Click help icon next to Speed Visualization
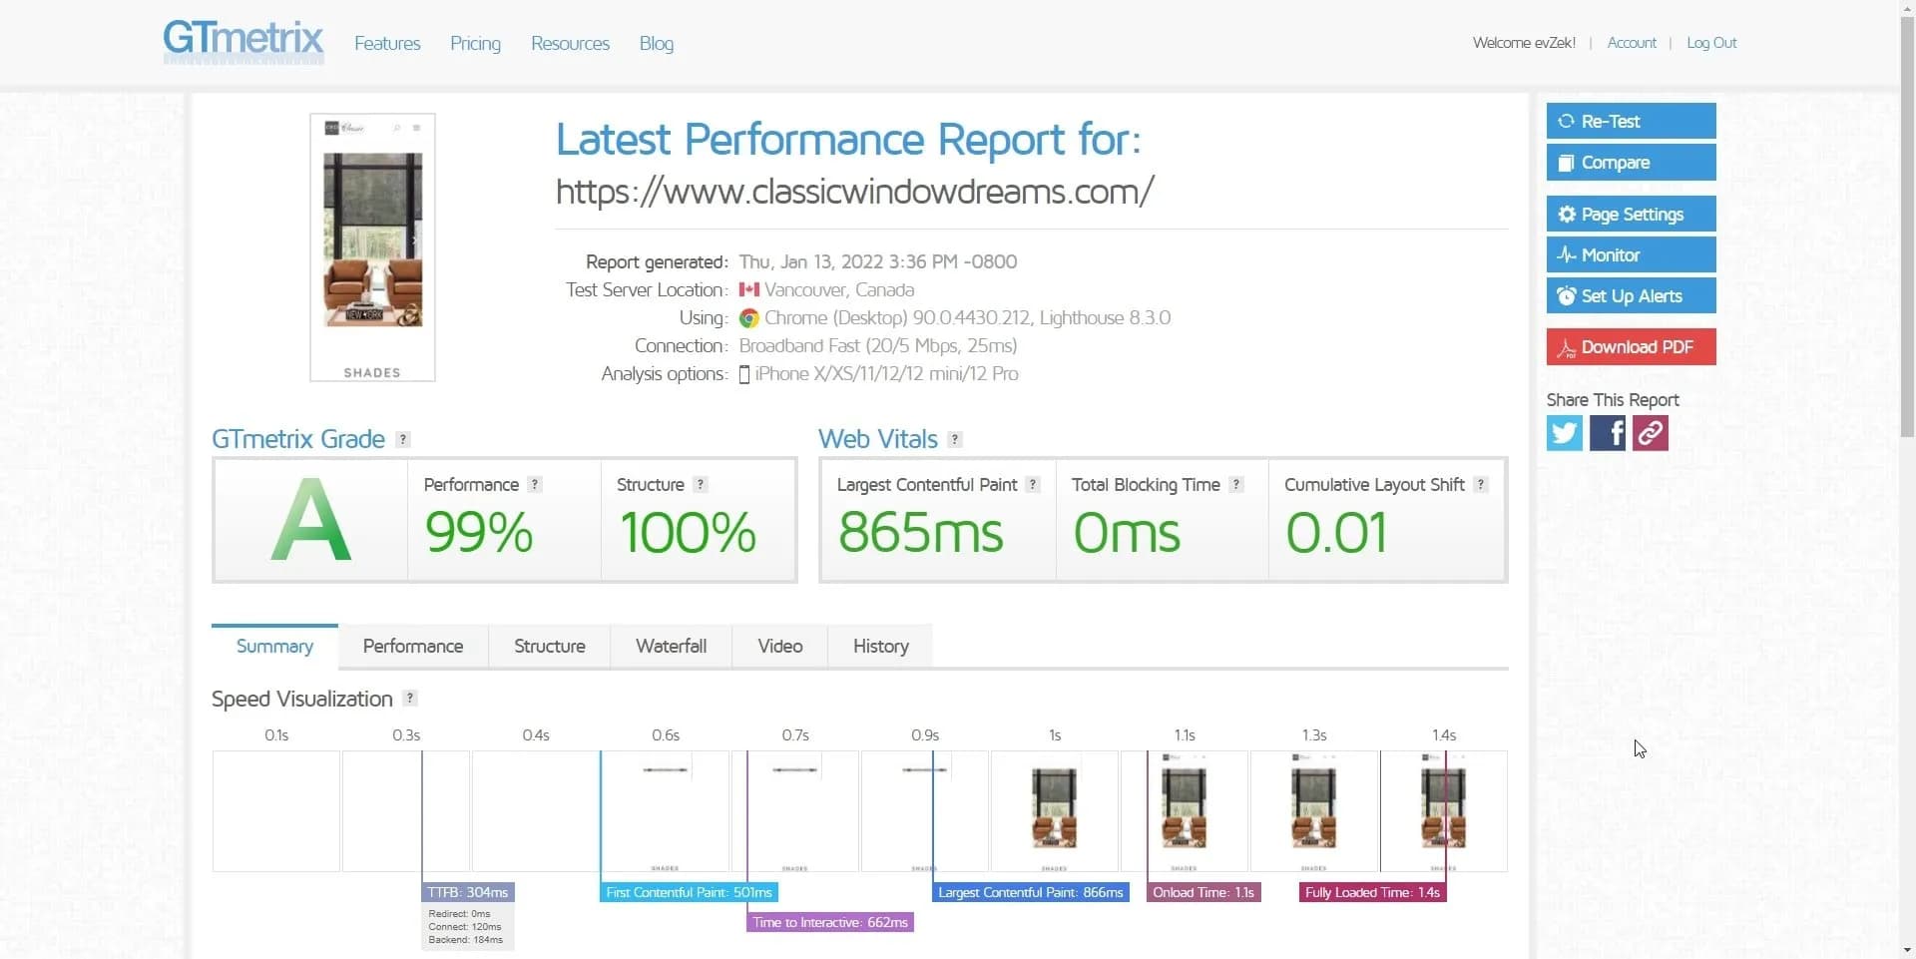Viewport: 1916px width, 959px height. pos(410,699)
